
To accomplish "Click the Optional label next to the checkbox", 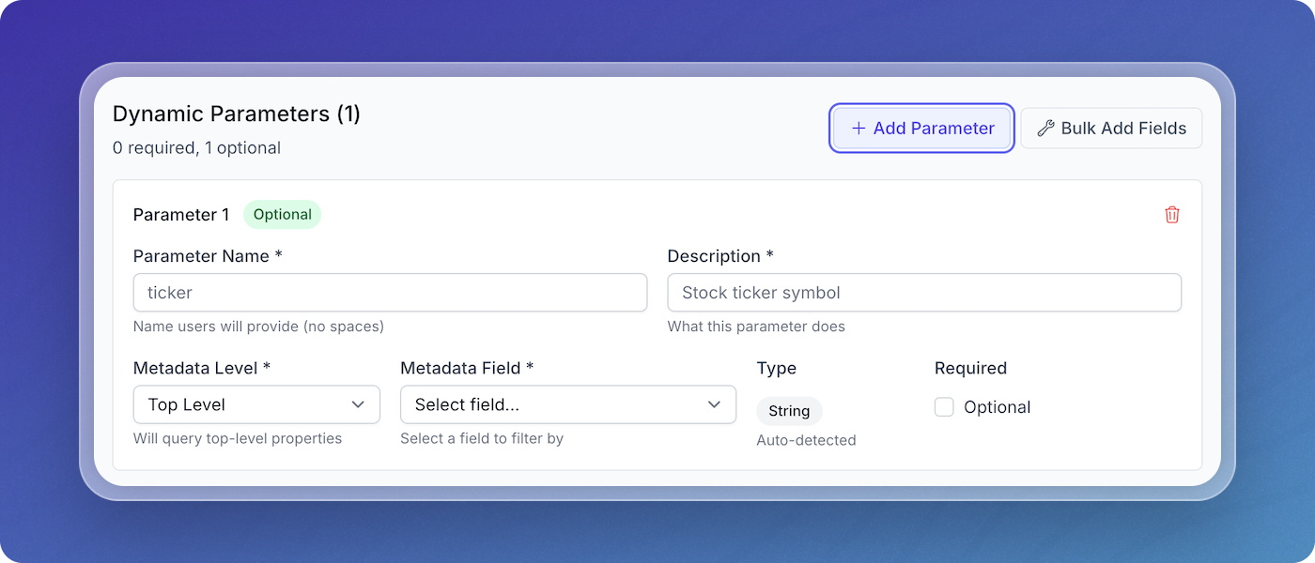I will [997, 407].
